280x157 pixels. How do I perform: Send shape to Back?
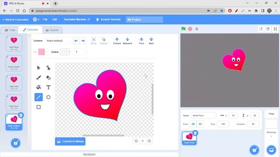[151, 41]
